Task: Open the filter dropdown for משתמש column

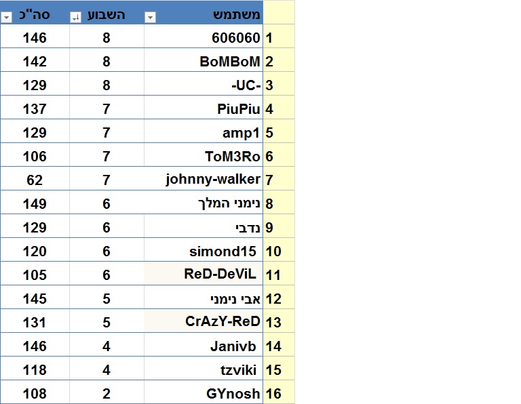Action: click(151, 18)
